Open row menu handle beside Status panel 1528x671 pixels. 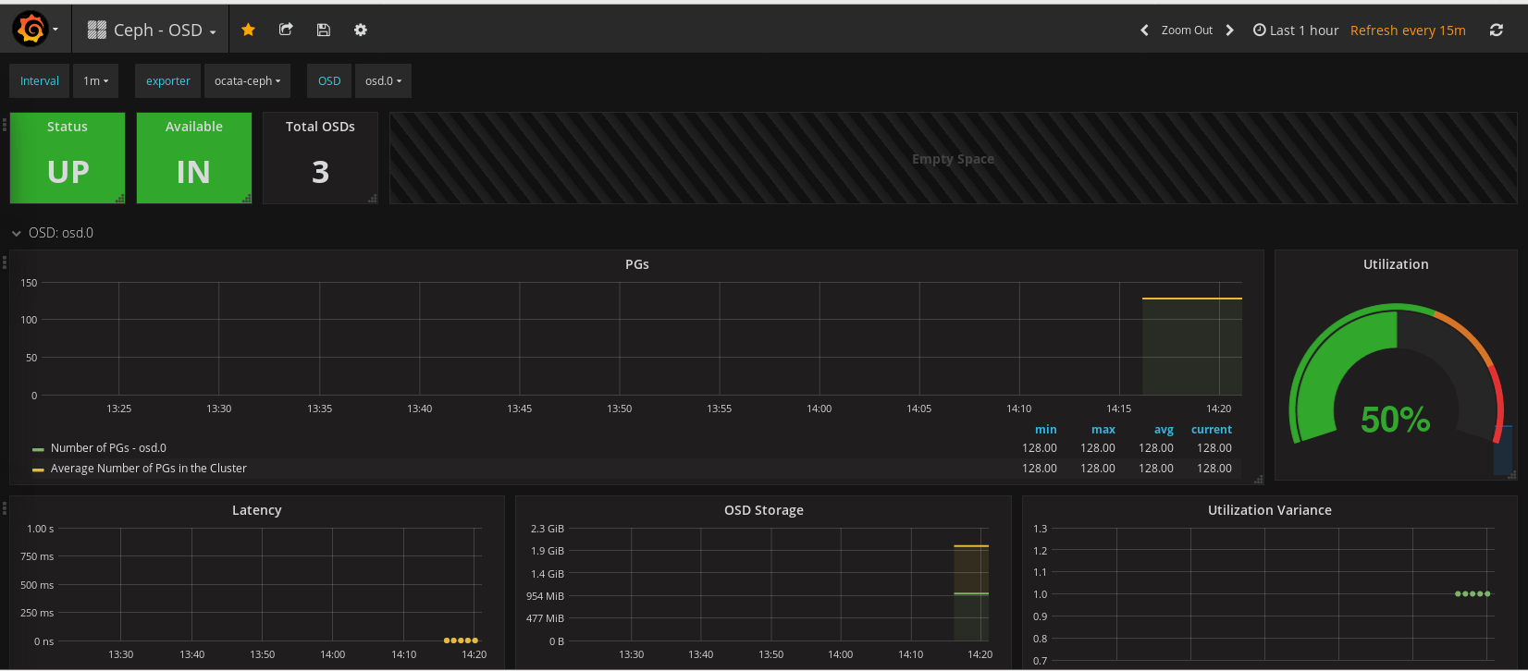tap(5, 123)
